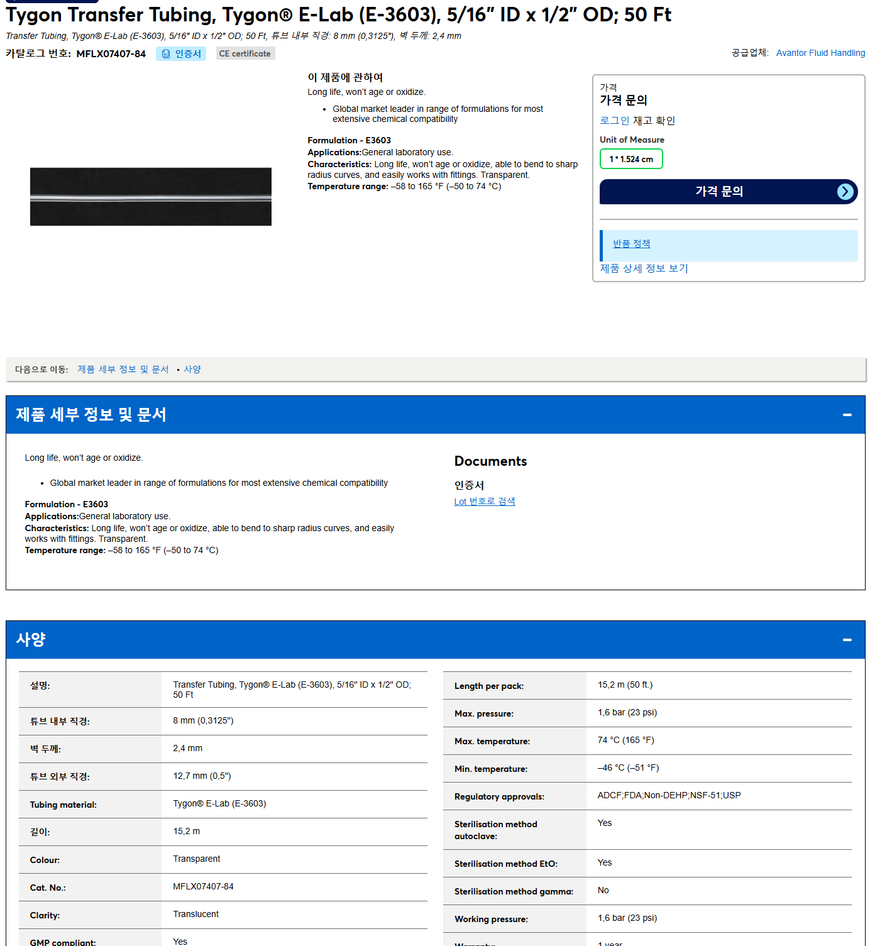870x946 pixels.
Task: Select the 1 * 1.524 cm unit option
Action: coord(631,159)
